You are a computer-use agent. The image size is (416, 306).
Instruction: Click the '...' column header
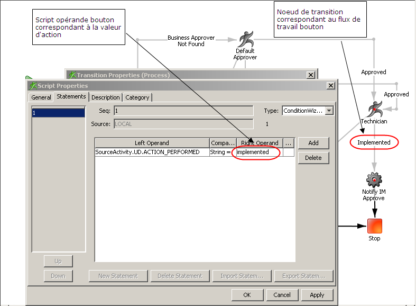[289, 143]
